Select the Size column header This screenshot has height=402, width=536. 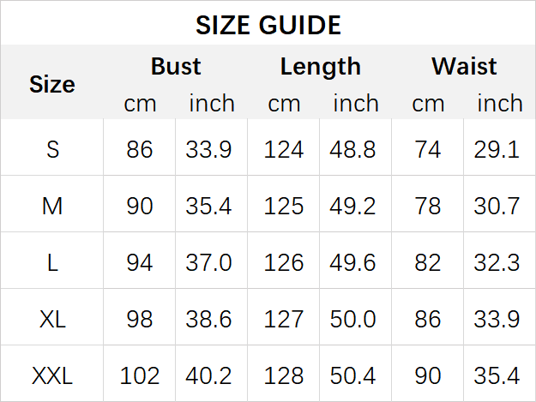click(52, 84)
